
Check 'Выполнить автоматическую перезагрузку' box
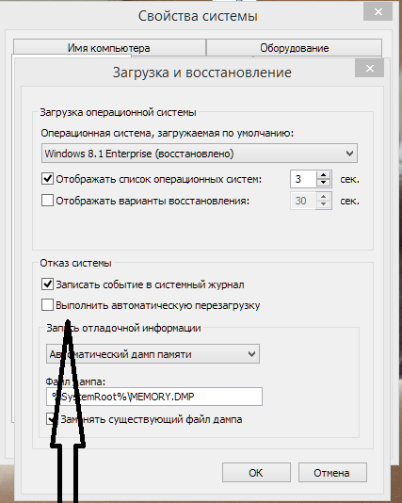[47, 305]
